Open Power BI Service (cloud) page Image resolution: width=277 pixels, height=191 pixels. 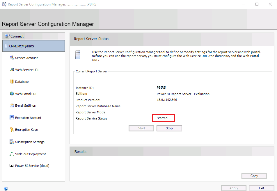[32, 166]
